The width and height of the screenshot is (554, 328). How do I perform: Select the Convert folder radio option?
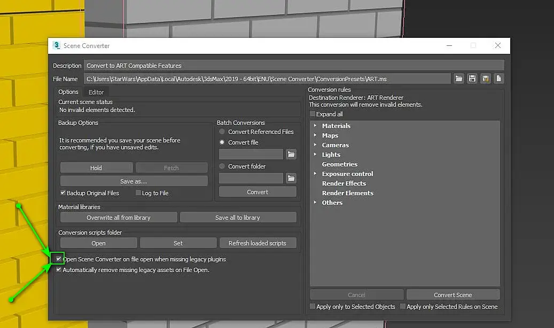coord(222,166)
